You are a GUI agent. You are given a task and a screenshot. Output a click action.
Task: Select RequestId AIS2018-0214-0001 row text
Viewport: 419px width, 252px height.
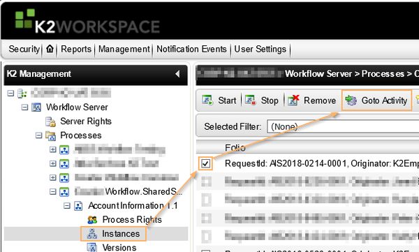tap(322, 163)
